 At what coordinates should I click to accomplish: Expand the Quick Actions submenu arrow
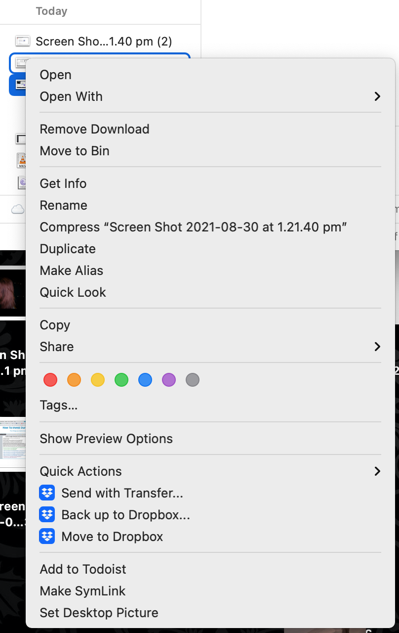pyautogui.click(x=377, y=471)
